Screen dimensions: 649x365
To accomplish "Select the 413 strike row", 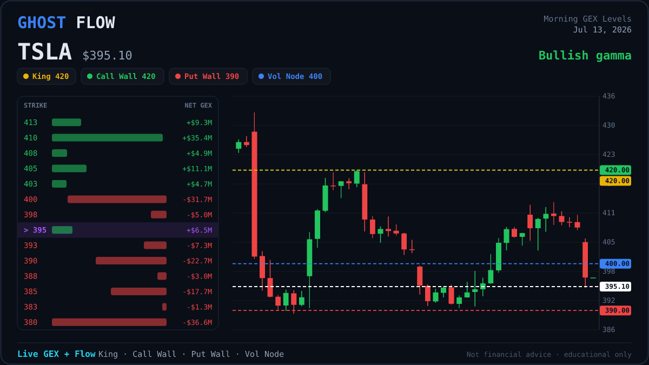I will [x=118, y=122].
